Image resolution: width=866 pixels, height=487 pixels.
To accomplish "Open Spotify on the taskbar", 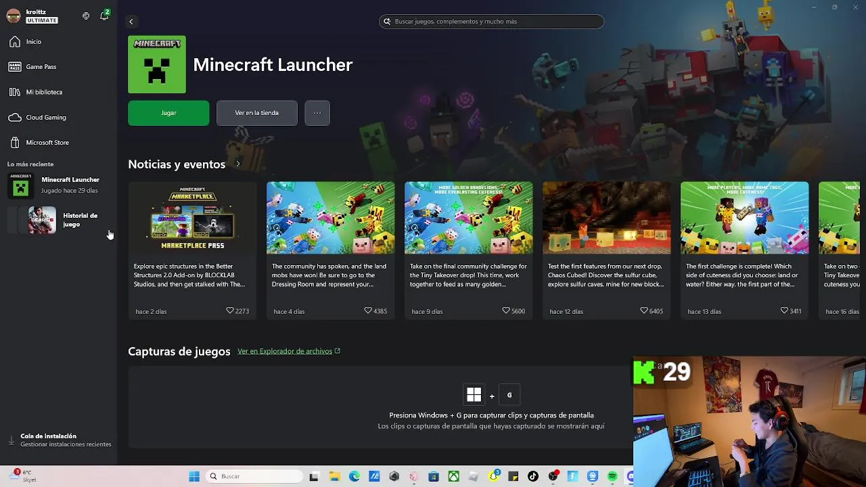I will 612,476.
